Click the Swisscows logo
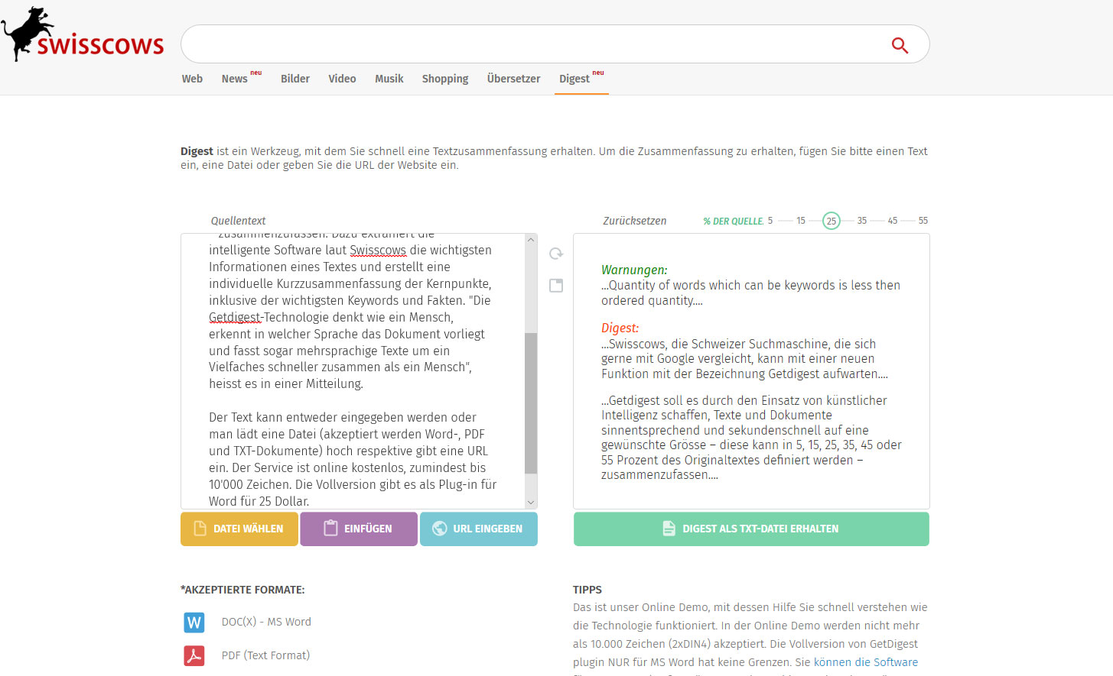The image size is (1113, 676). [x=83, y=34]
